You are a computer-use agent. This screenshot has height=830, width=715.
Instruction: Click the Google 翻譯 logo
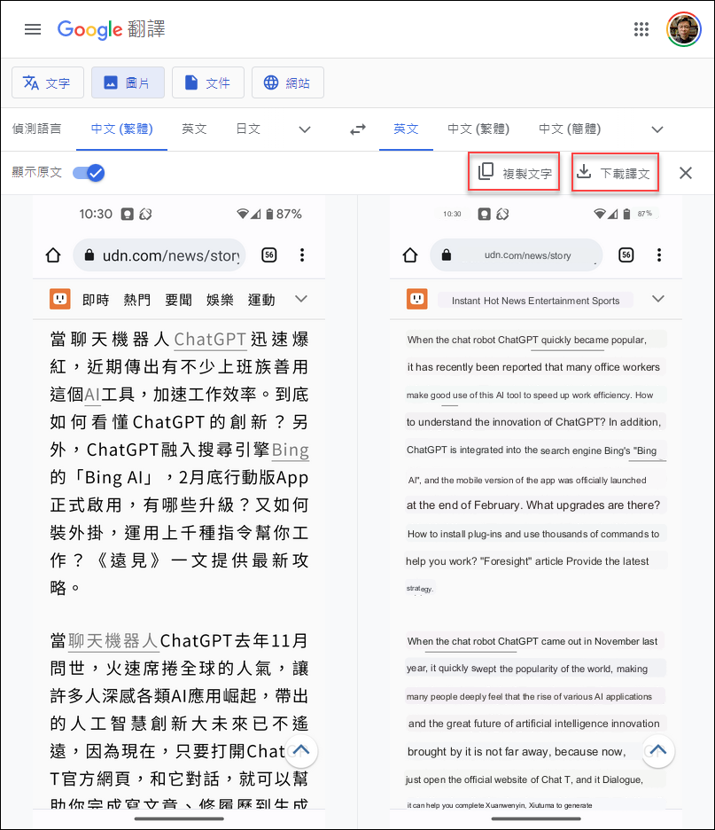(111, 29)
